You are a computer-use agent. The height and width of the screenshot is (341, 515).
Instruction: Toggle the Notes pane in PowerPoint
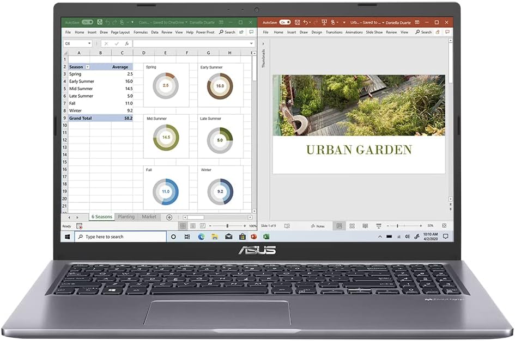(x=319, y=226)
